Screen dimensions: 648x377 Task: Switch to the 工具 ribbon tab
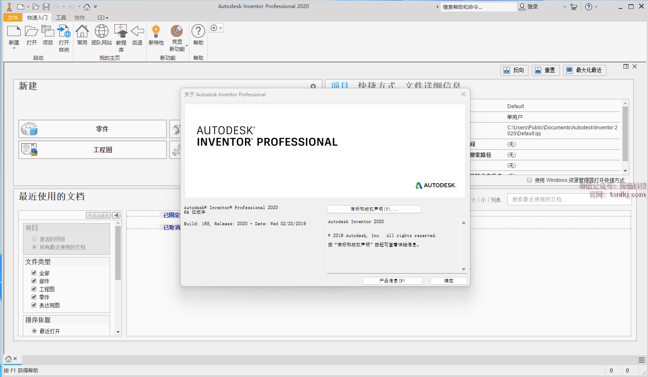coord(61,17)
